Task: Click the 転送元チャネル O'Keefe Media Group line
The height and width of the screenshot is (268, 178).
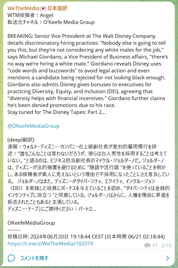Action: point(51,22)
